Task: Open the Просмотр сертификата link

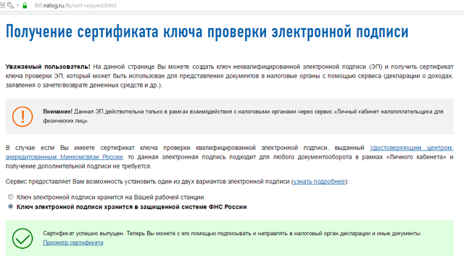Action: [73, 242]
